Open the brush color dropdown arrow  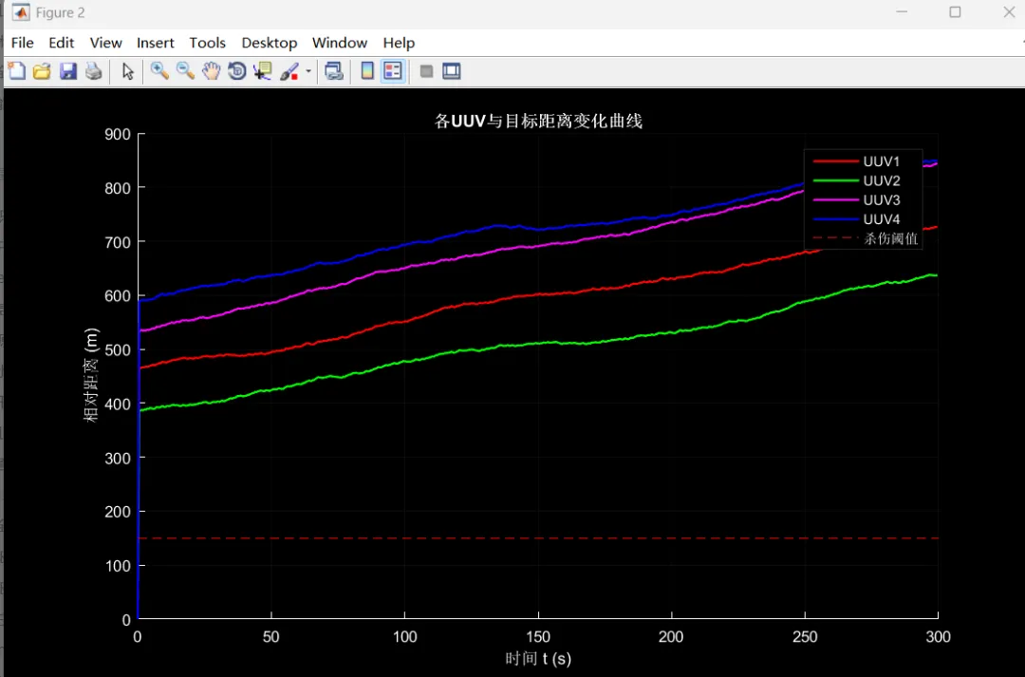coord(308,71)
